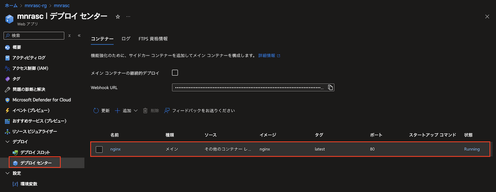Click the 削除 trash icon
This screenshot has width=496, height=192.
coord(145,111)
